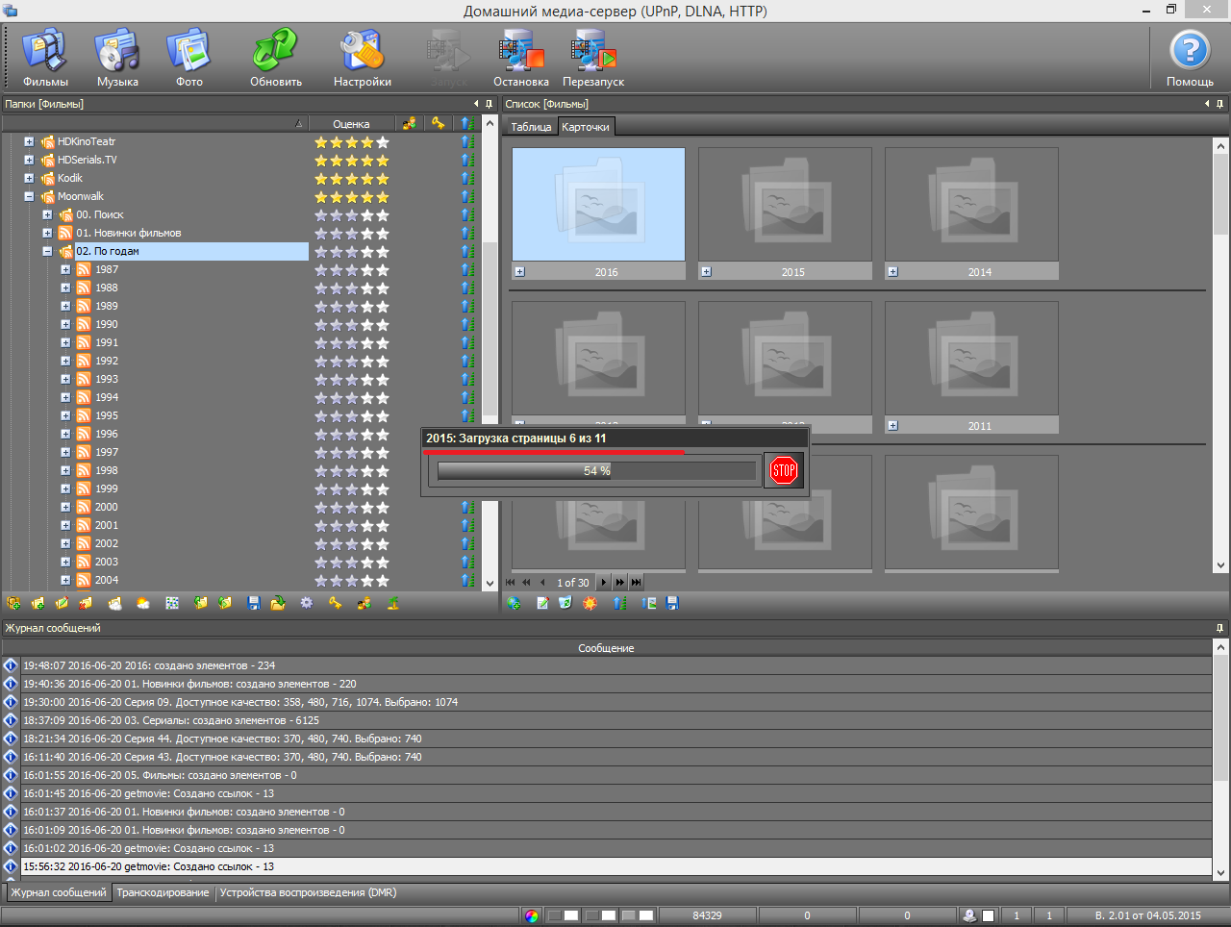Open Помощь help

point(1190,59)
